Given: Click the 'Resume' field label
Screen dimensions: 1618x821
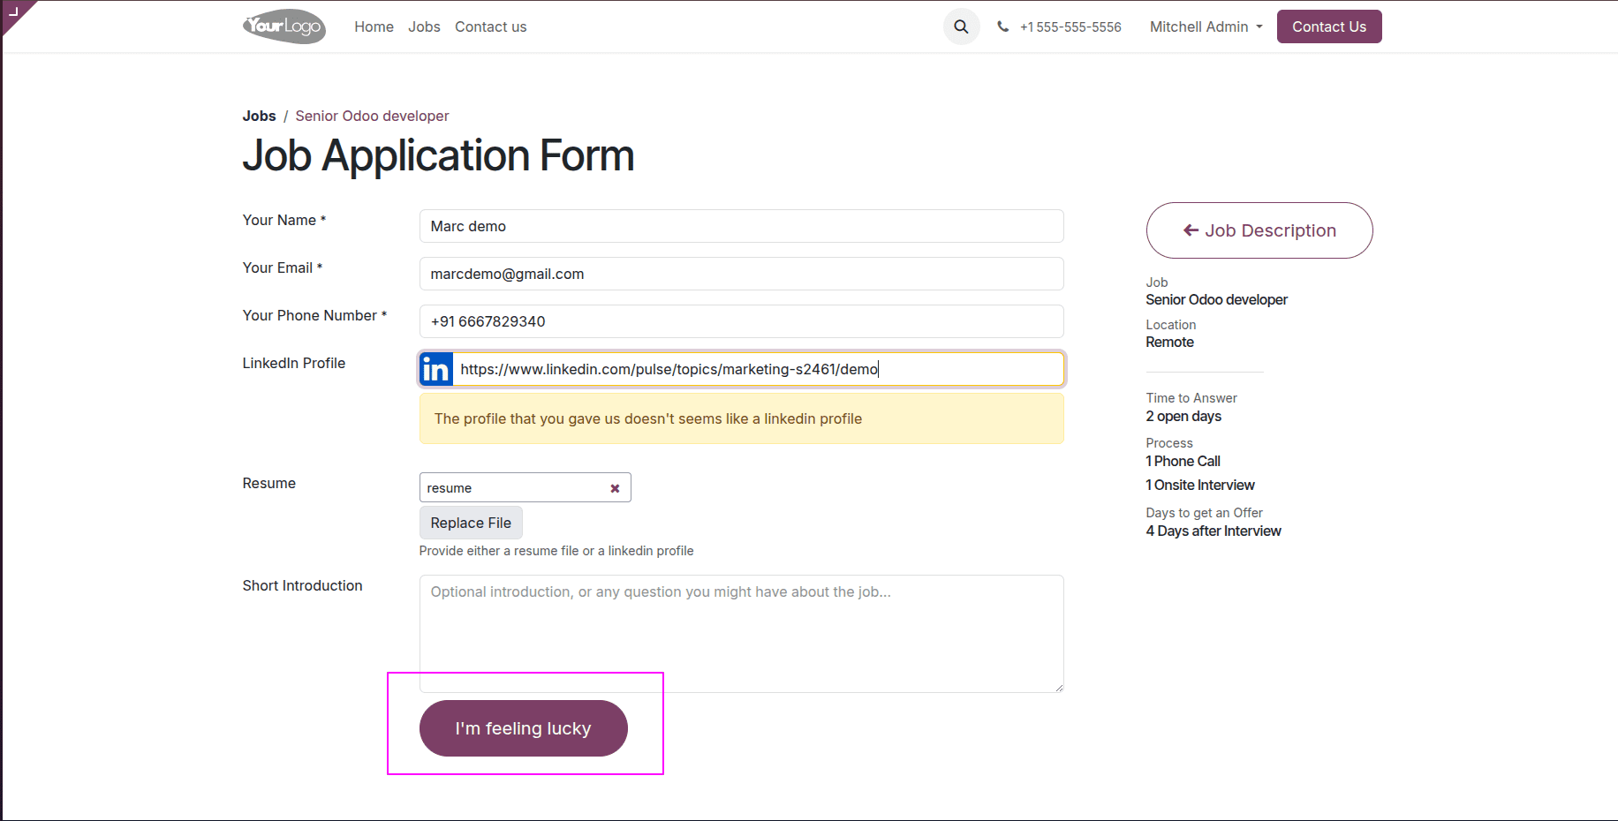Looking at the screenshot, I should (x=269, y=483).
